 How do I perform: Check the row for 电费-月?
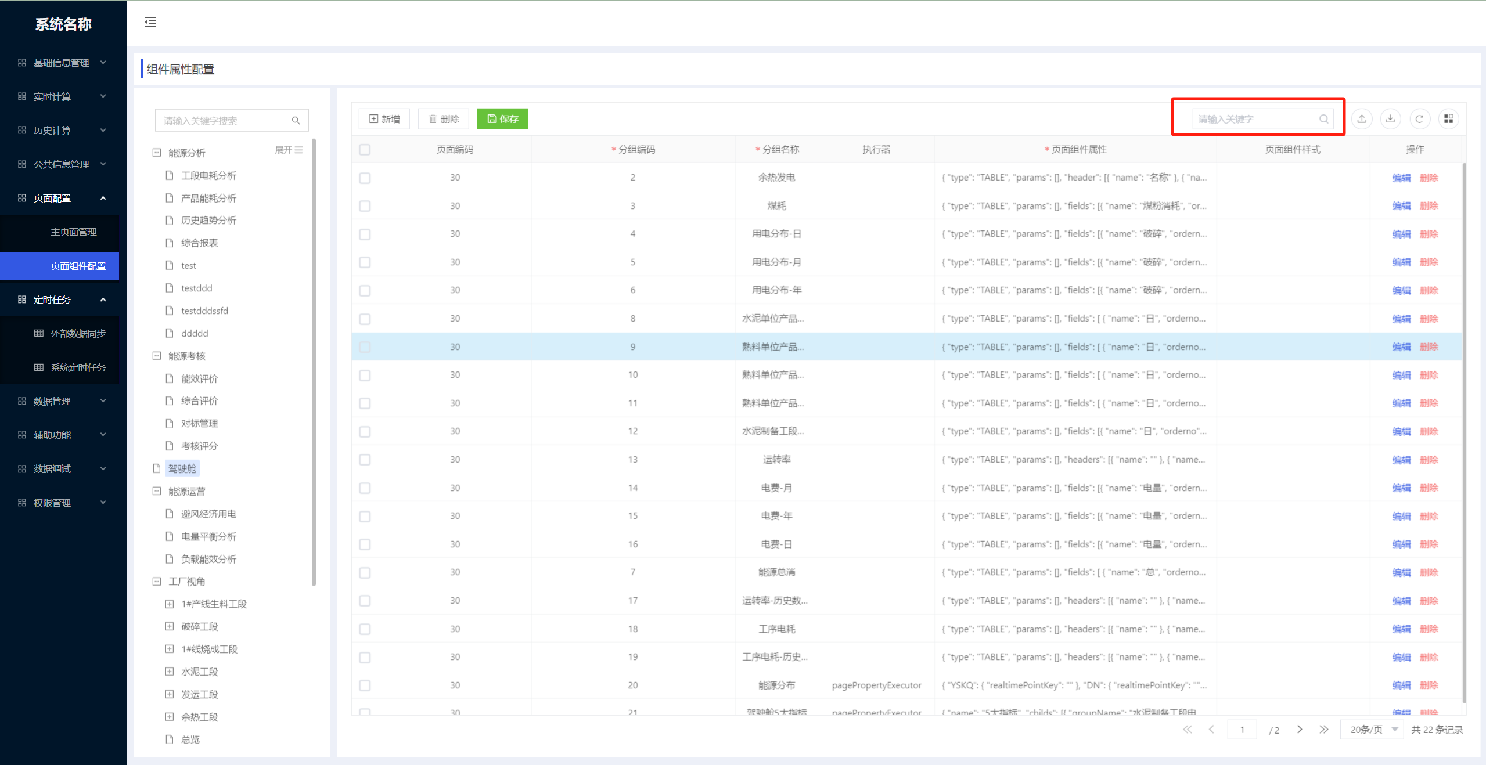(365, 488)
